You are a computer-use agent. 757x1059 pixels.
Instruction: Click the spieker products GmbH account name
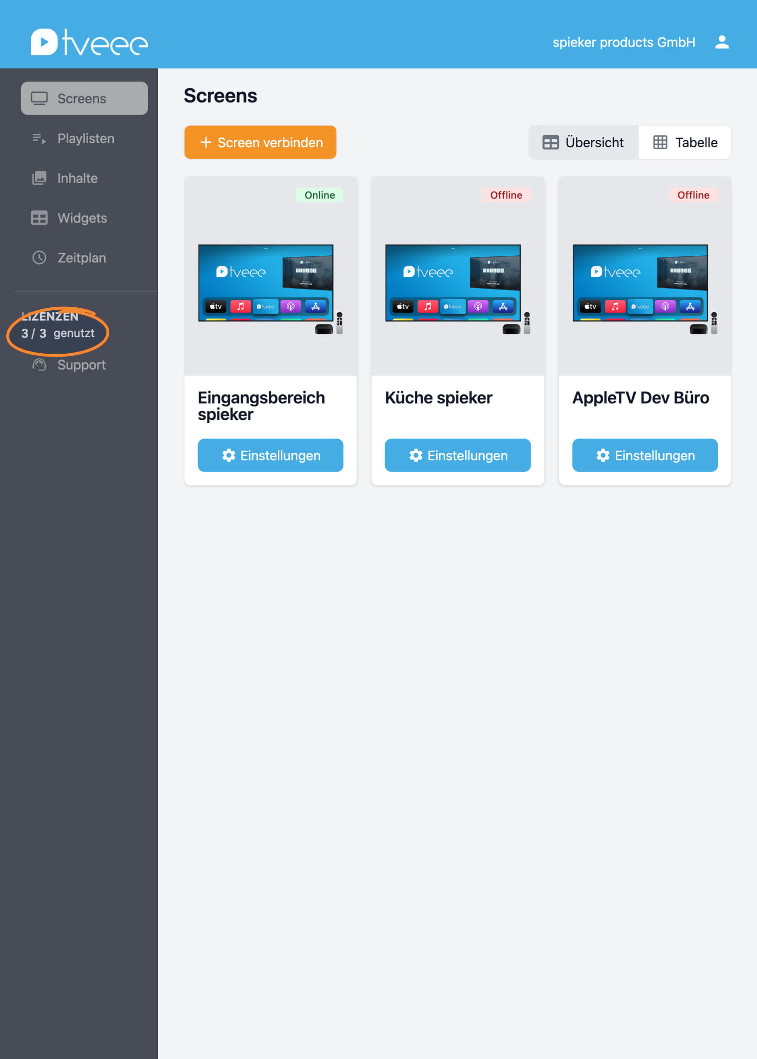point(623,42)
